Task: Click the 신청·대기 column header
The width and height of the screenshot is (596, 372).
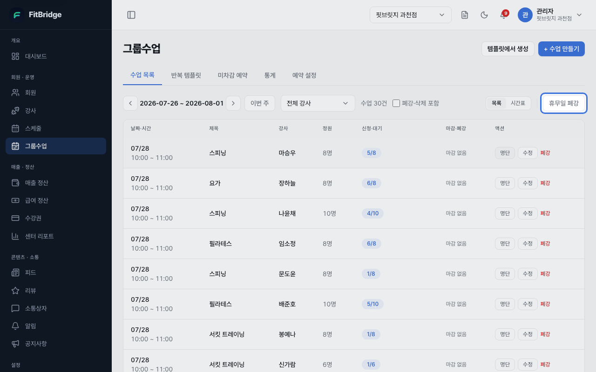Action: (x=372, y=128)
